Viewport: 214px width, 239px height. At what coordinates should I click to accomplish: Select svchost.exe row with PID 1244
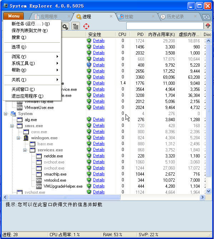pyautogui.click(x=54, y=168)
